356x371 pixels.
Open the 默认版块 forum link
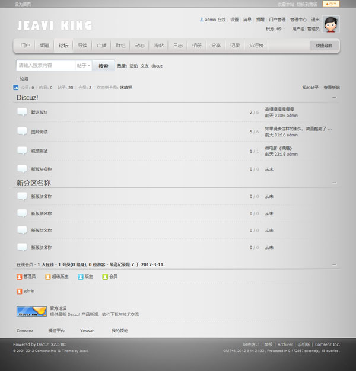[39, 113]
